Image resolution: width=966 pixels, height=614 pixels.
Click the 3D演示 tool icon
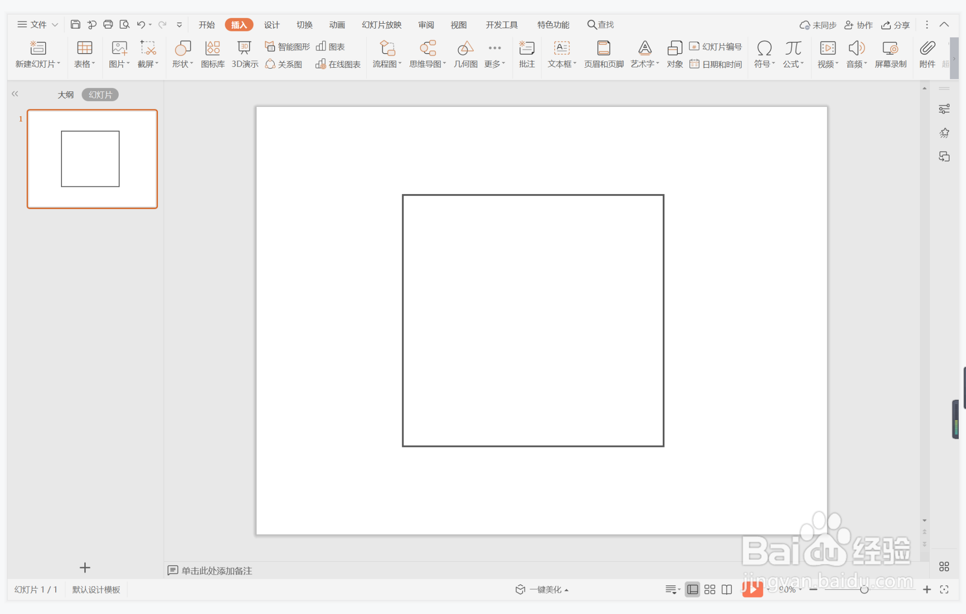point(244,48)
